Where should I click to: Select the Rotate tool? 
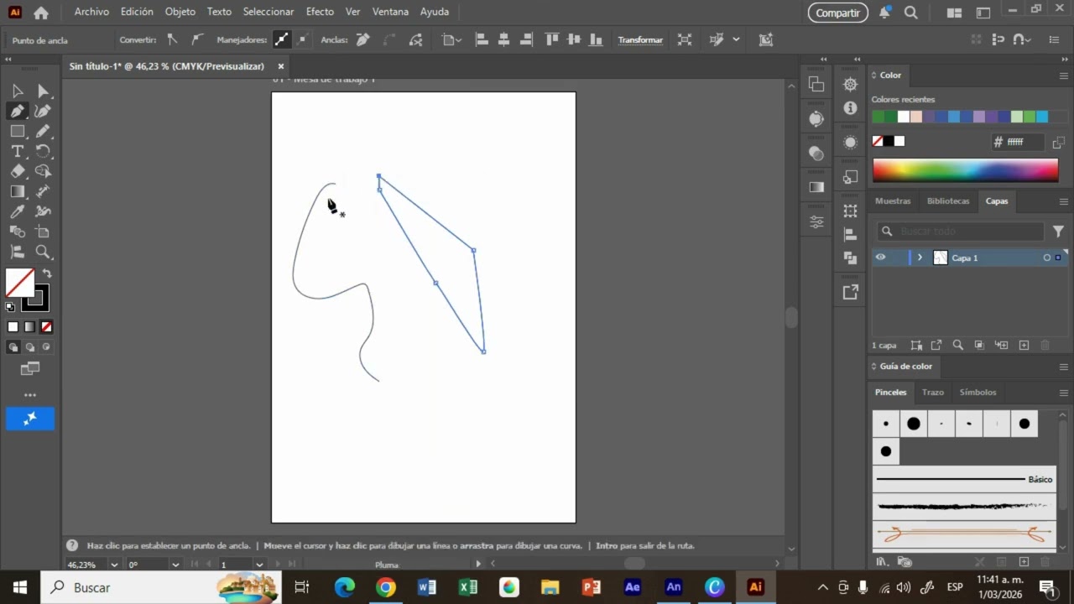[x=43, y=151]
